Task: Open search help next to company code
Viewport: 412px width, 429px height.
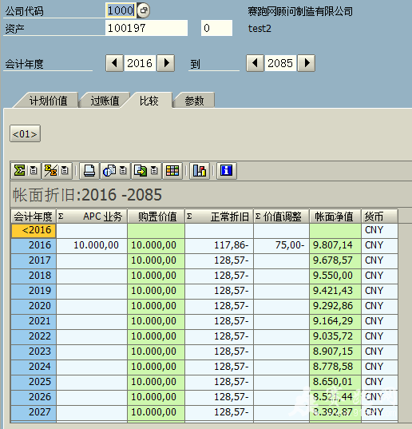Action: pos(143,10)
